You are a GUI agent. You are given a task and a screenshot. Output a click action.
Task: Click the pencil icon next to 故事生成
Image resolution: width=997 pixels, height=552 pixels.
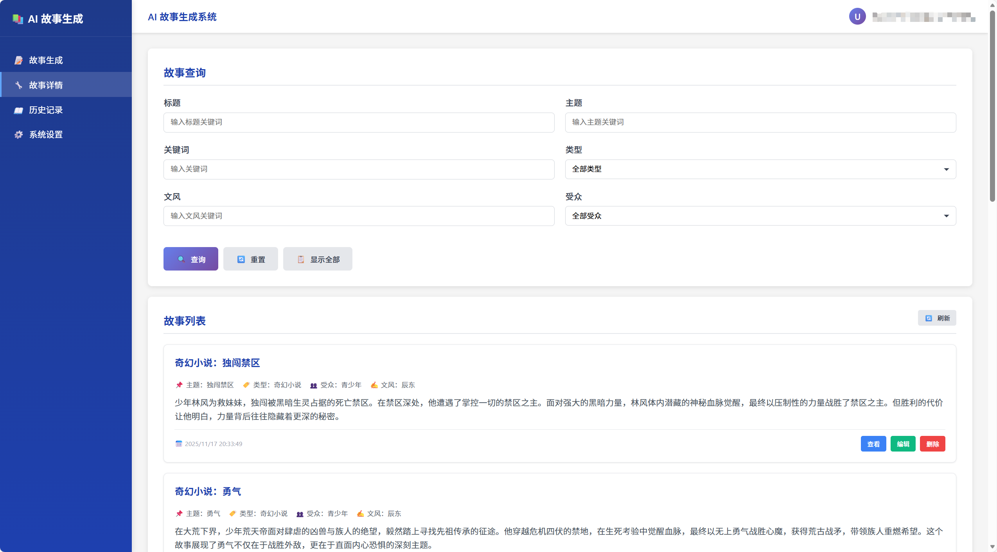coord(18,60)
